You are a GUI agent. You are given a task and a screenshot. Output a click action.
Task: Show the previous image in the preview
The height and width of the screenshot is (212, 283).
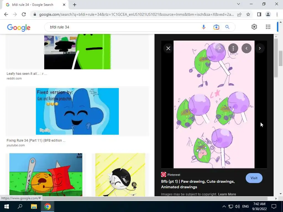(x=246, y=48)
